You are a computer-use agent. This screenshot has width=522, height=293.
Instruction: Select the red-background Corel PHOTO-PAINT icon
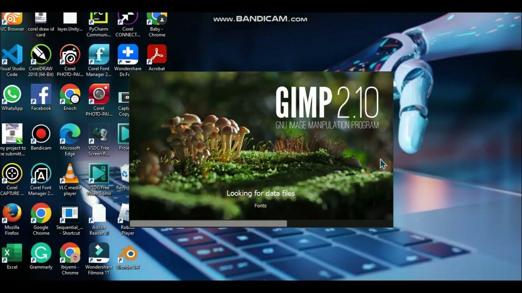coord(99,100)
